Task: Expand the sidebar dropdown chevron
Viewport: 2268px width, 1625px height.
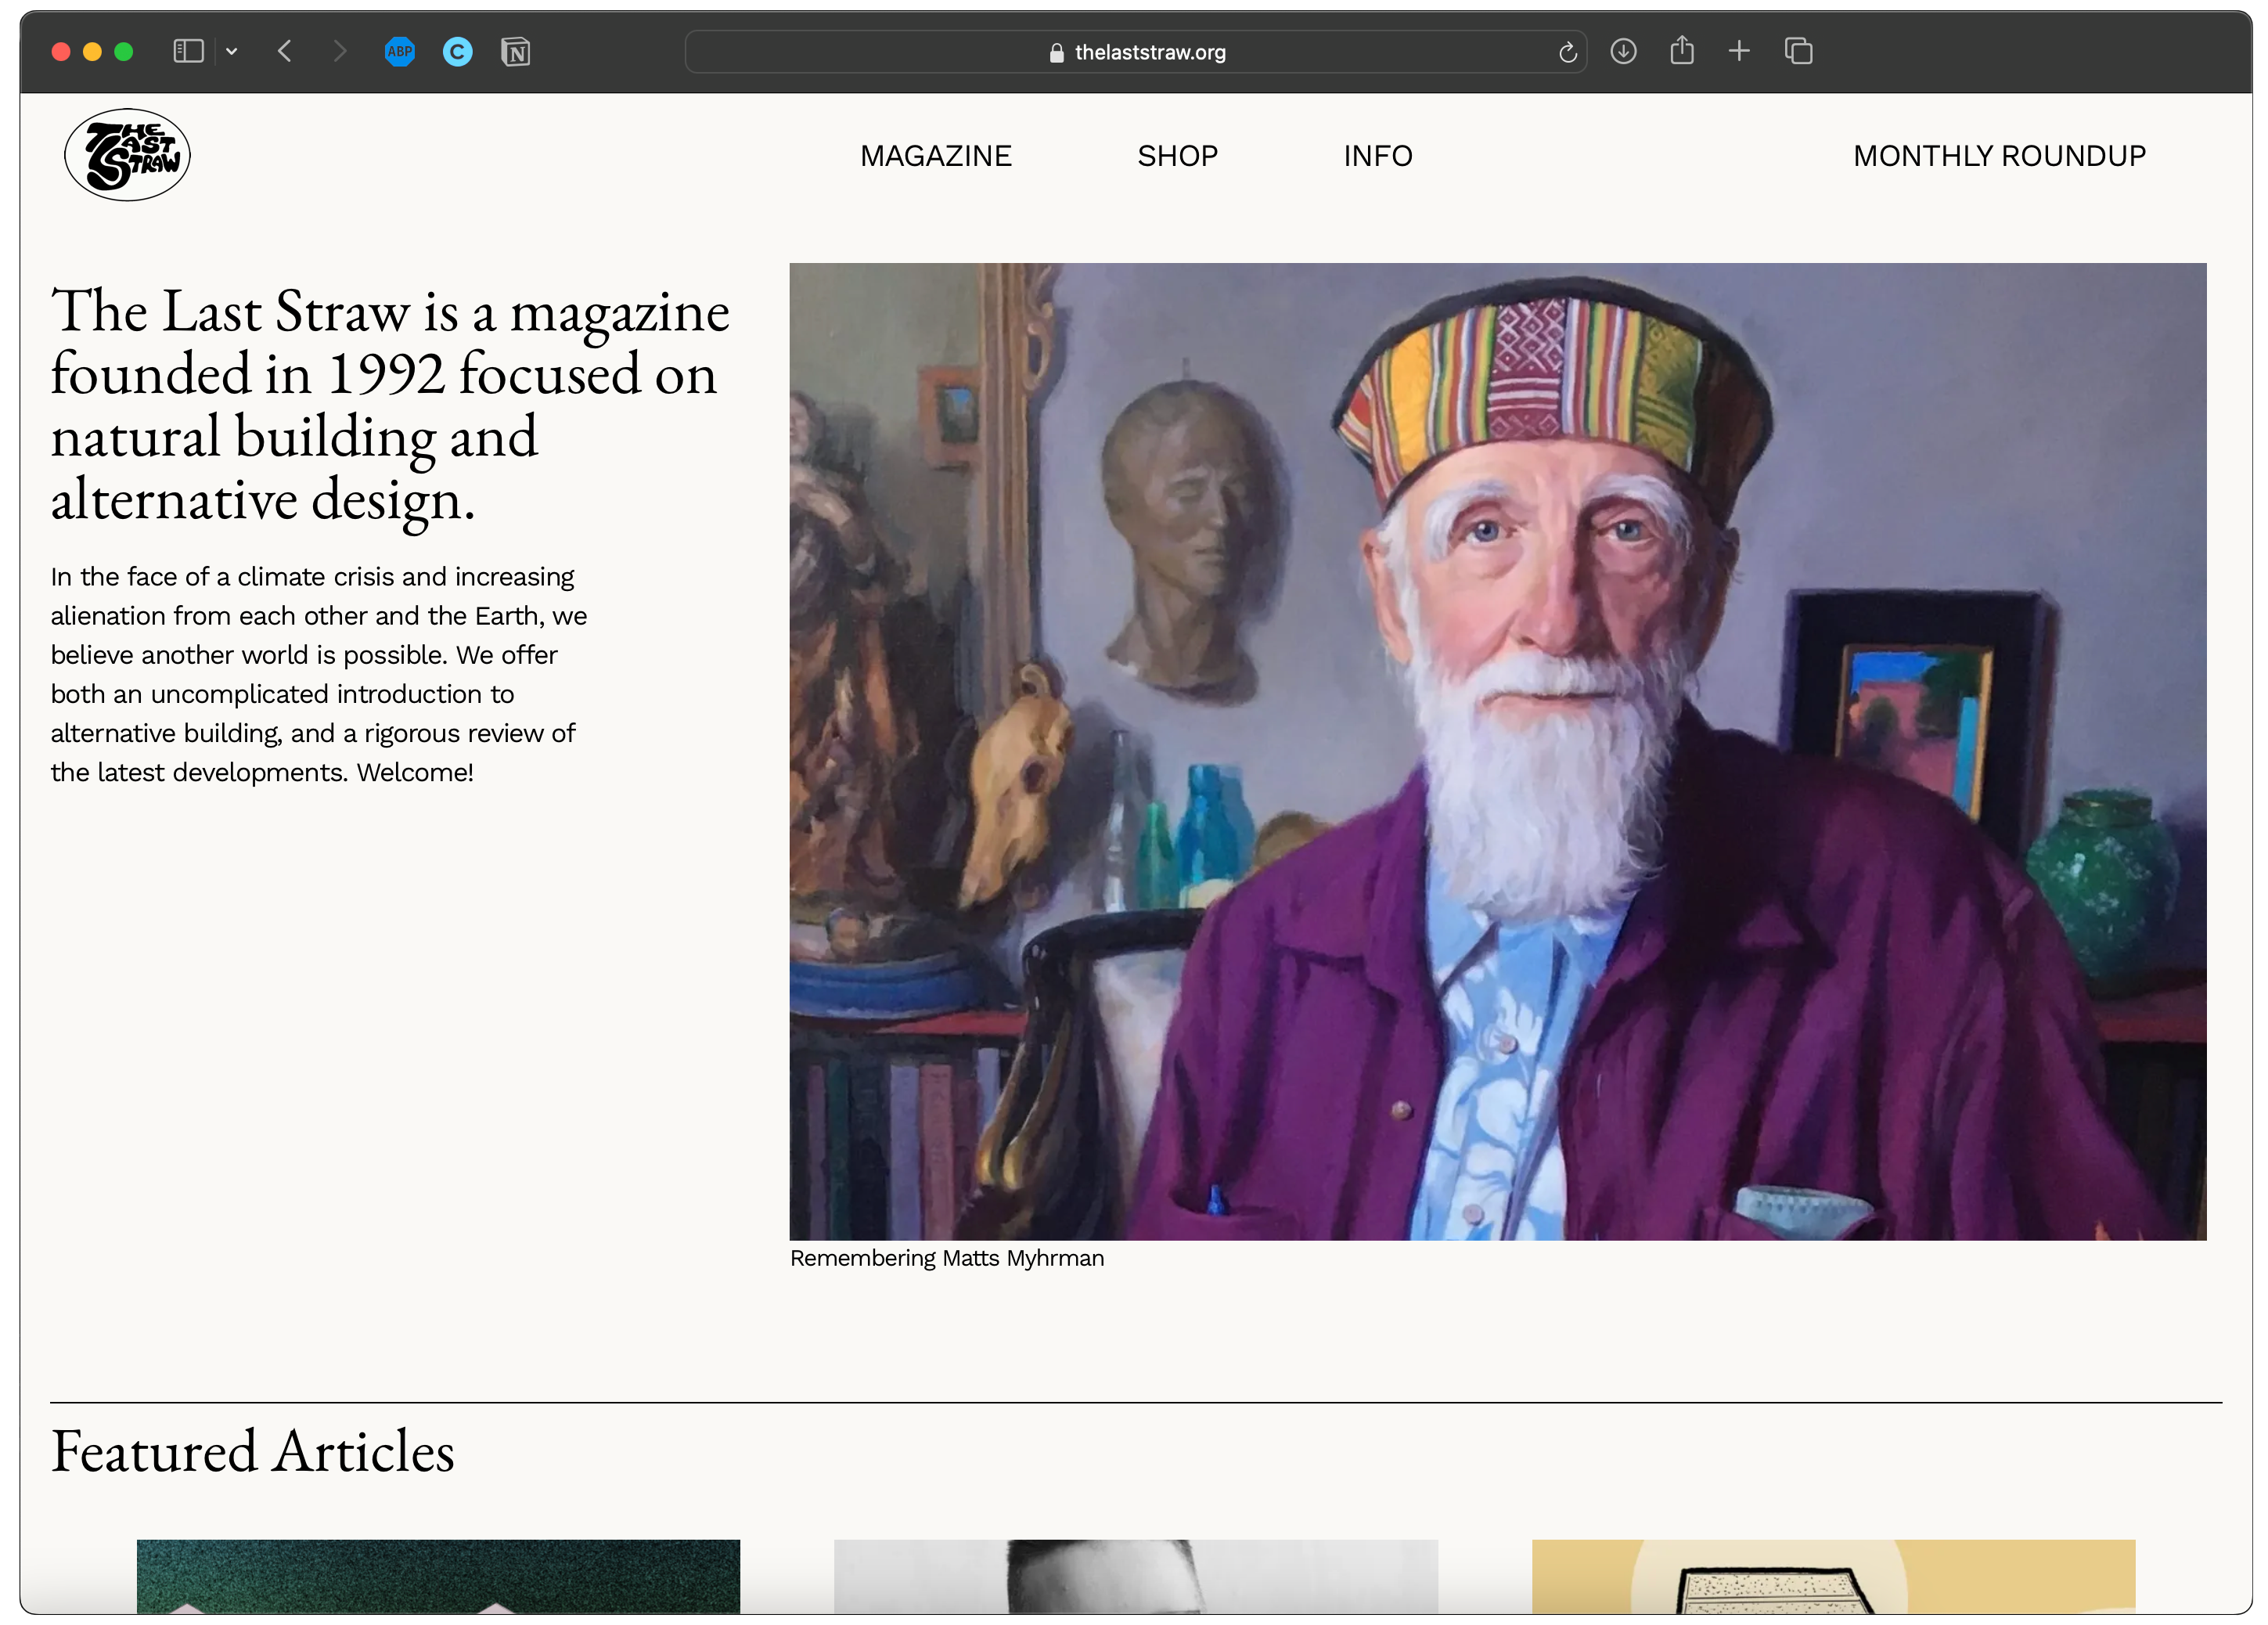Action: (x=232, y=52)
